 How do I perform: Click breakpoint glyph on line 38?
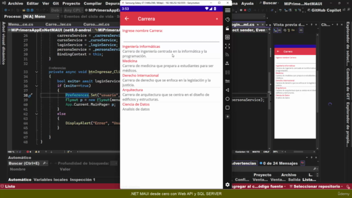[x=30, y=95]
